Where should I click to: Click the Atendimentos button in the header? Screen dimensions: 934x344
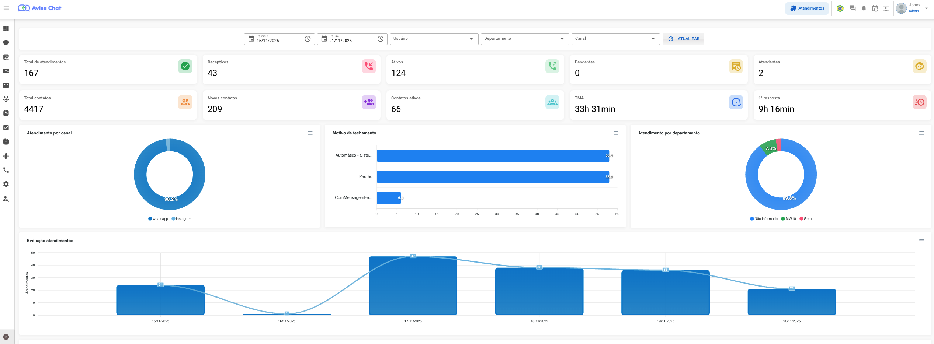[807, 8]
